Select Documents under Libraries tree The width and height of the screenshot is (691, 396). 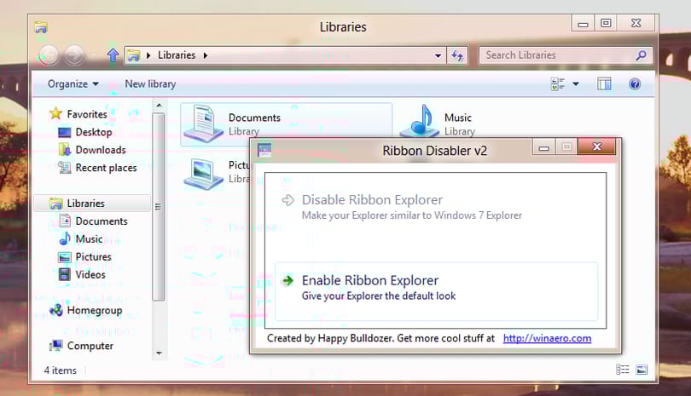(x=102, y=221)
